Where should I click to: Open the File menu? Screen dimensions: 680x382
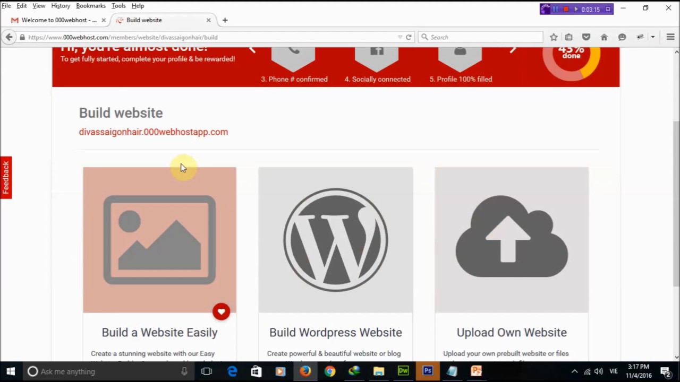coord(6,5)
